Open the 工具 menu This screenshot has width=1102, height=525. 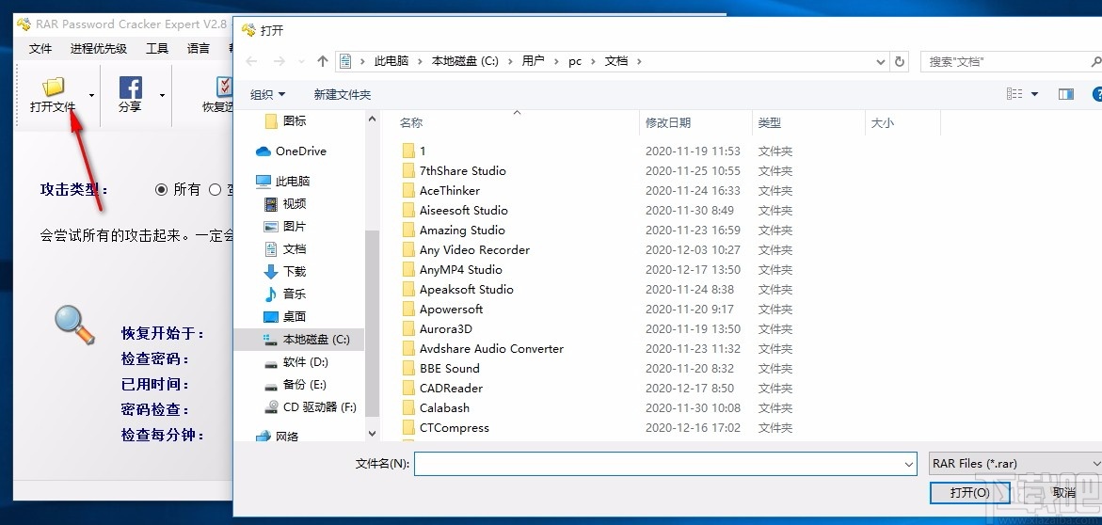point(157,49)
